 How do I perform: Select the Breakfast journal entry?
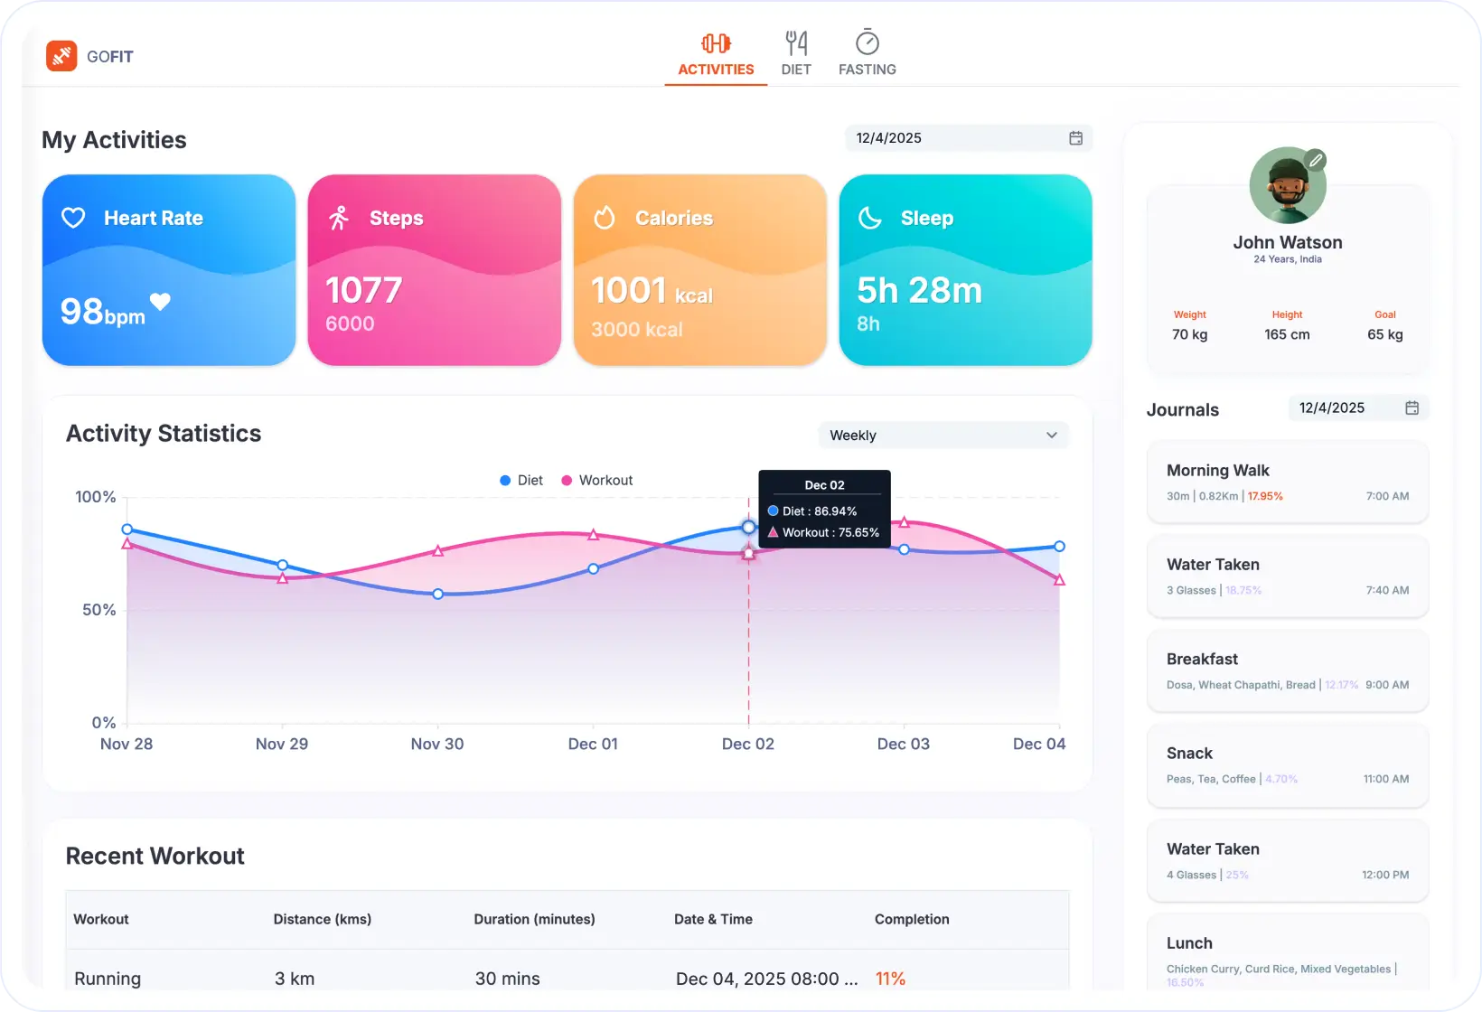click(x=1287, y=670)
